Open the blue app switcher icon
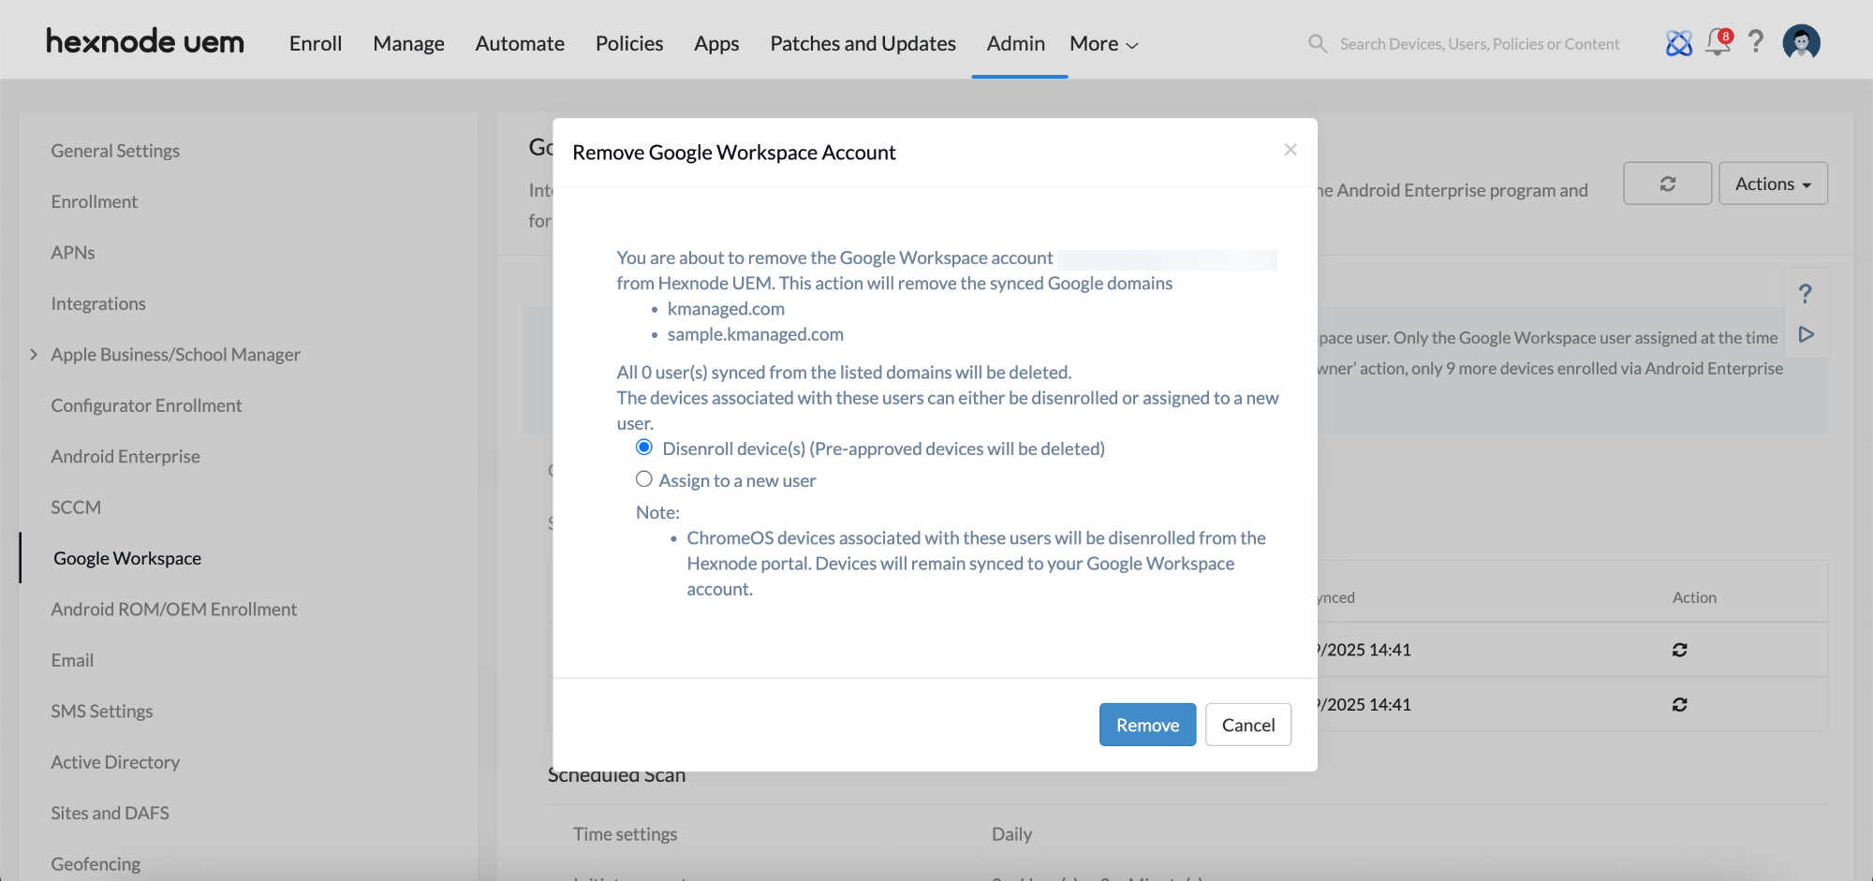This screenshot has height=881, width=1873. 1678,43
